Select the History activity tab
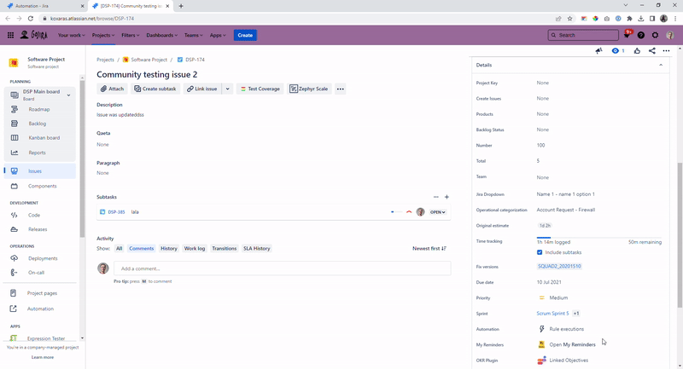 click(168, 249)
